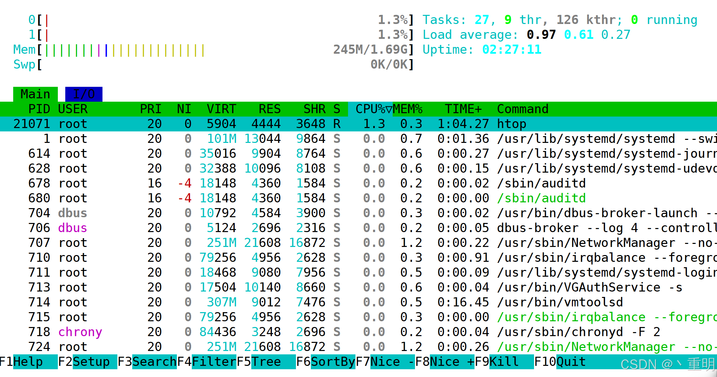
Task: Click the PID column header
Action: pyautogui.click(x=39, y=109)
